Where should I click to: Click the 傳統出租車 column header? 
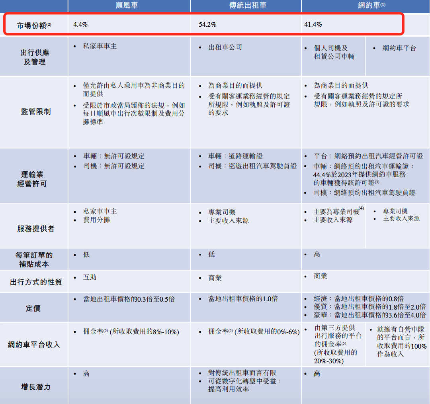(x=245, y=5)
